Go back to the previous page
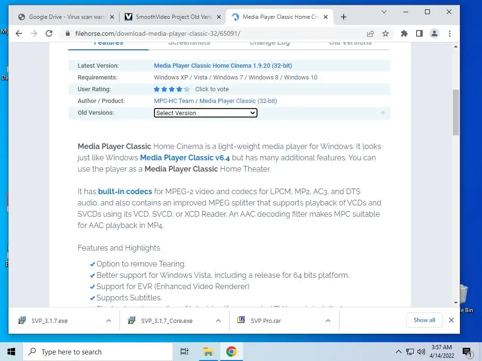 tap(19, 33)
